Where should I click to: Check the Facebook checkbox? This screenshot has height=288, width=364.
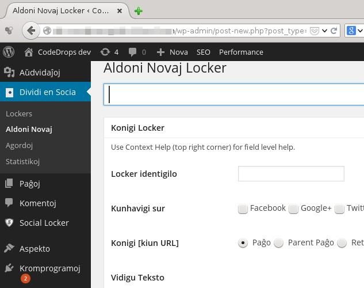243,209
